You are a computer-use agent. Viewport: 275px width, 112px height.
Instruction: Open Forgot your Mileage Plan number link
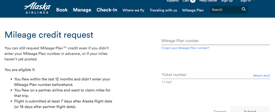[x=185, y=48]
